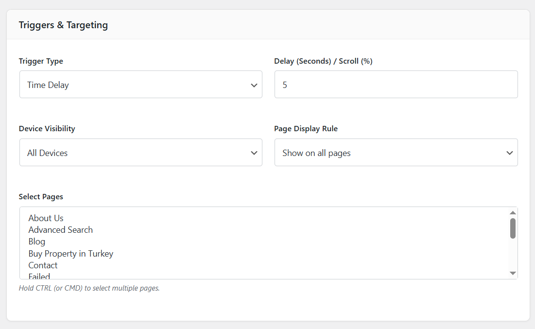
Task: Click the 'Show on all pages' value
Action: tap(316, 152)
